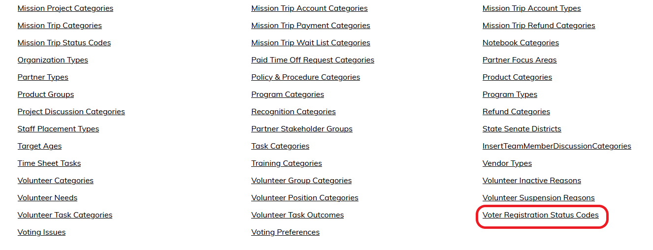Open Mission Project Categories
The width and height of the screenshot is (653, 250).
(x=65, y=8)
